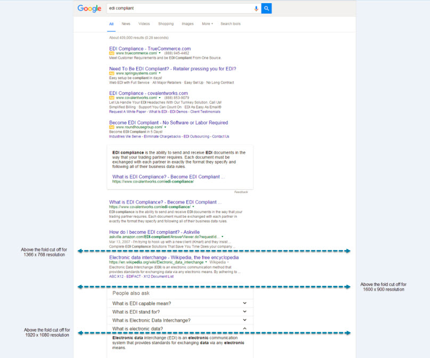430x358 pixels.
Task: Click the 'People also ask' heading
Action: coord(131,293)
